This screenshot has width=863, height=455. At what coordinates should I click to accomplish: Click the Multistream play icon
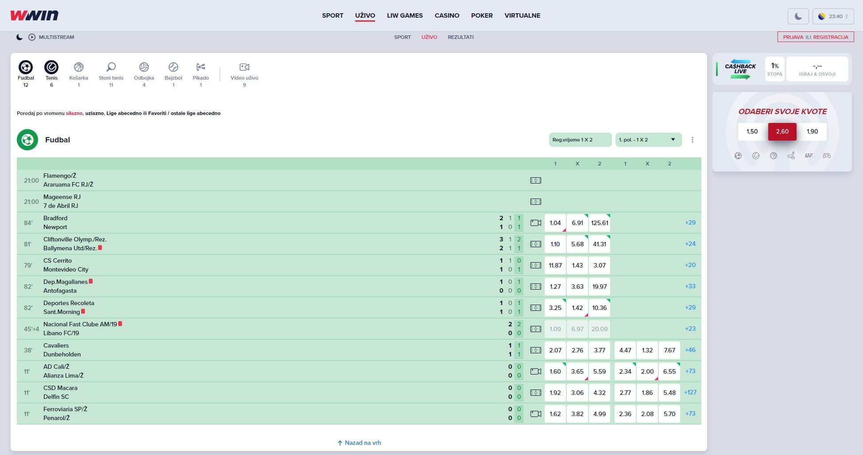(32, 37)
